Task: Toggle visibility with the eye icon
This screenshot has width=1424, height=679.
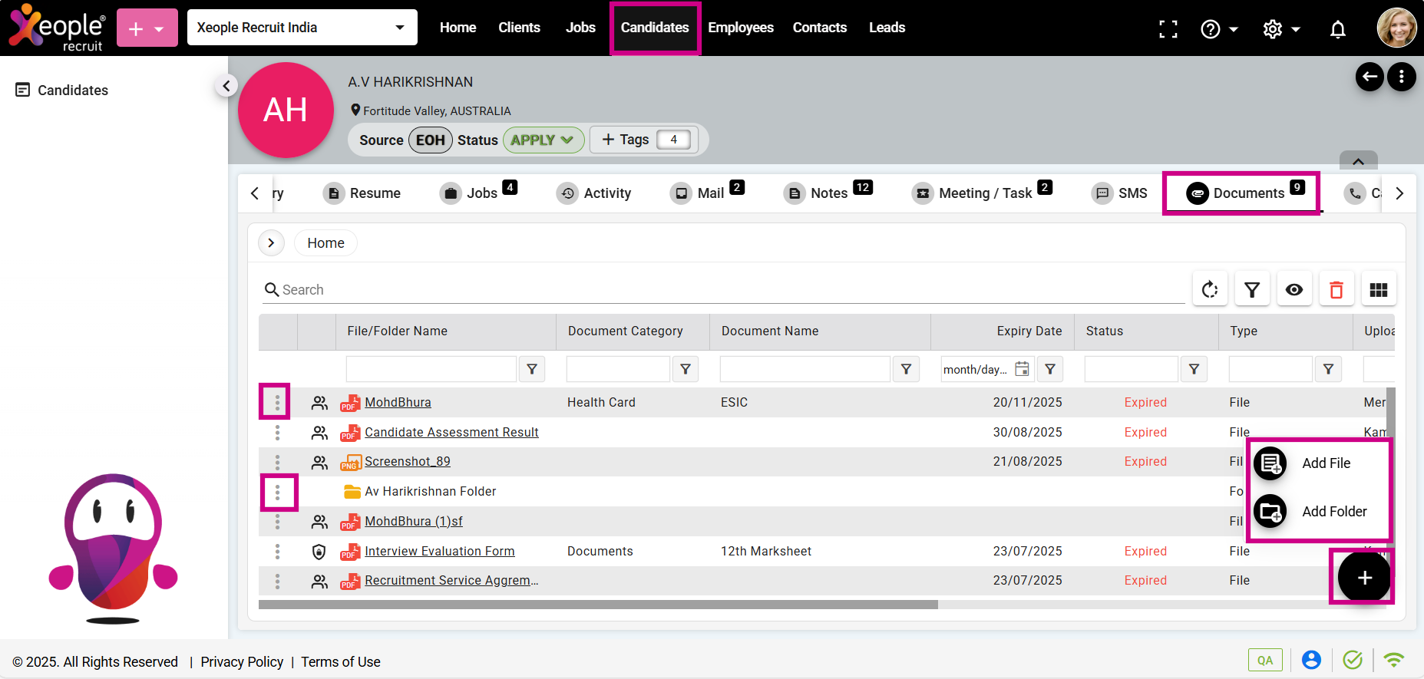Action: [1294, 289]
